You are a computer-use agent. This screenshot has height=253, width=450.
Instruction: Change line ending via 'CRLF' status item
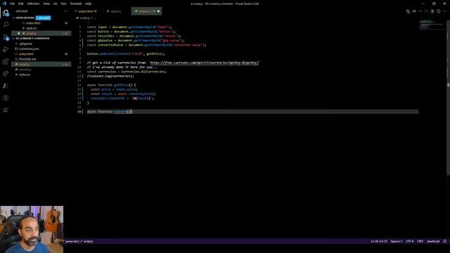point(420,241)
